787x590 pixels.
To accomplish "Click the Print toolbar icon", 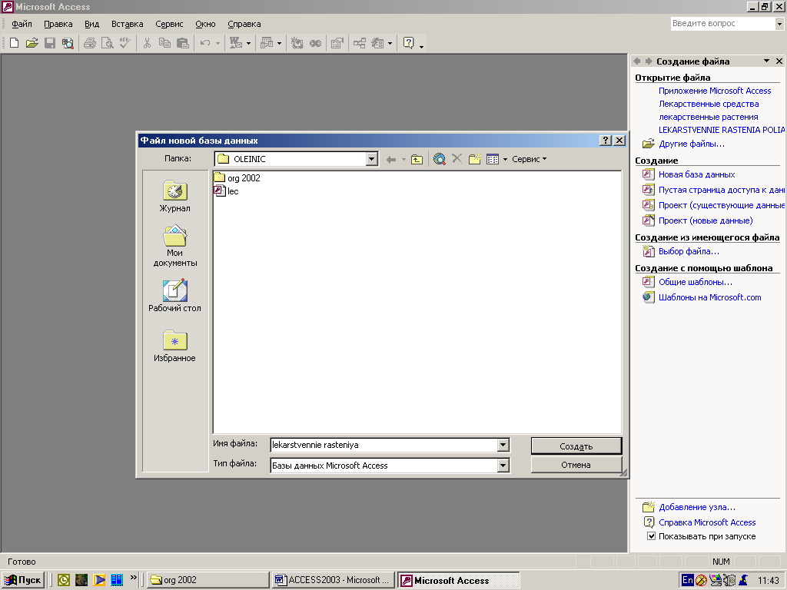I will pyautogui.click(x=89, y=43).
